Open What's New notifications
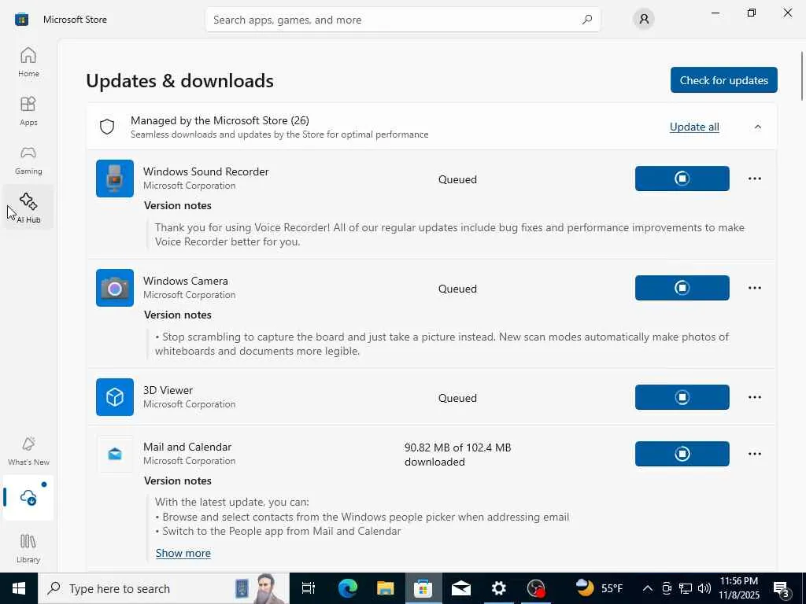This screenshot has width=806, height=604. (x=28, y=451)
